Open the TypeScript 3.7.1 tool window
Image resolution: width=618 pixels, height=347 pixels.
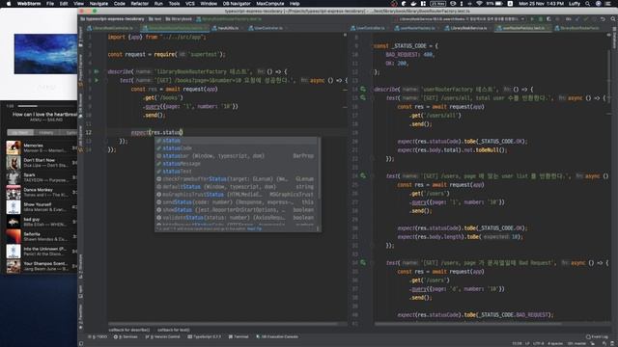coord(204,336)
